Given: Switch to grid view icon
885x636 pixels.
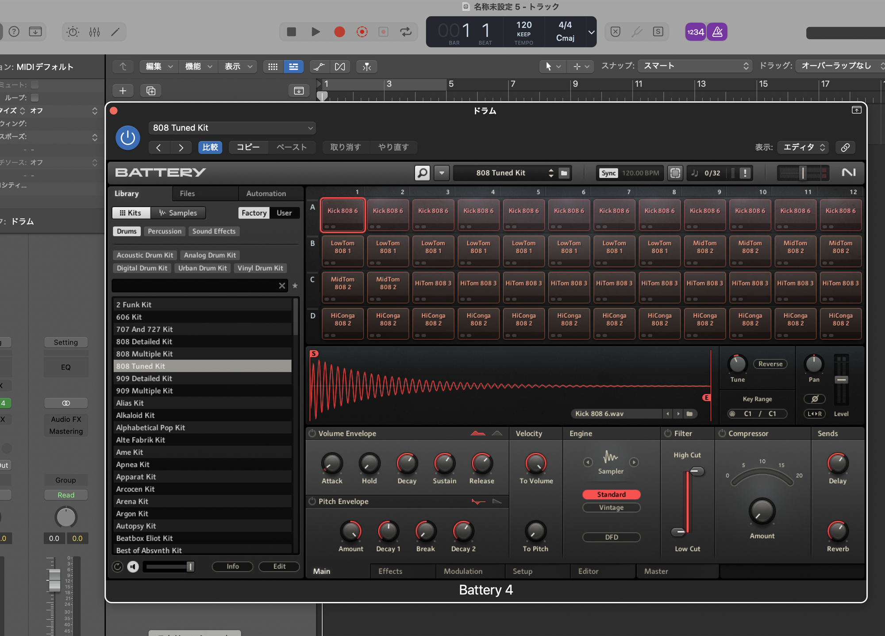Looking at the screenshot, I should click(x=273, y=66).
